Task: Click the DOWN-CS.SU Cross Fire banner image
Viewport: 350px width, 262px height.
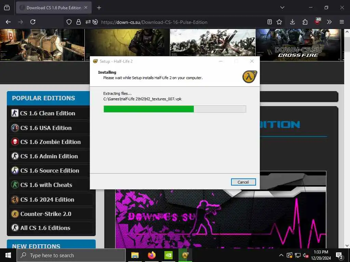Action: (298, 45)
